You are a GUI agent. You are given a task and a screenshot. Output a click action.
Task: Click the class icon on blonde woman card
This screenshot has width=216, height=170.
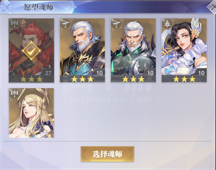tap(15, 93)
